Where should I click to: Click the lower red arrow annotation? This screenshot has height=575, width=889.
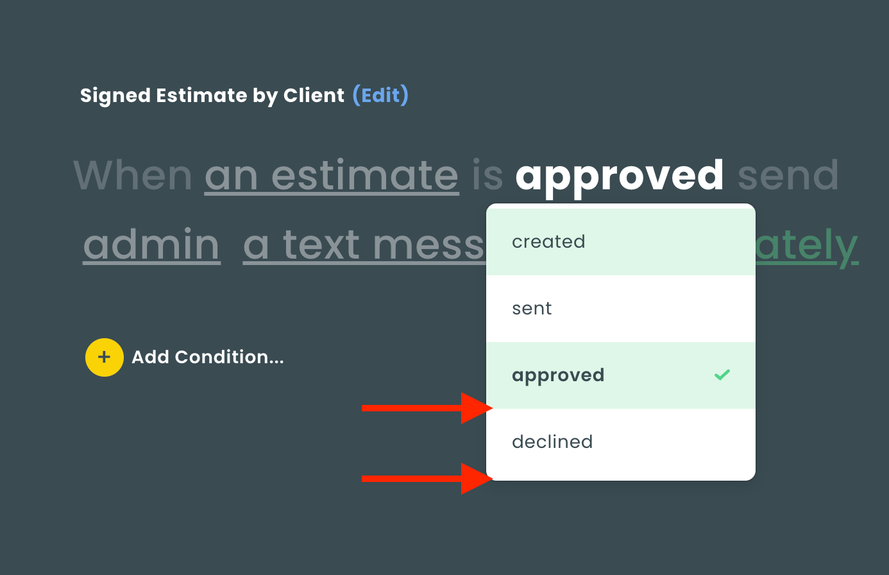(x=427, y=479)
